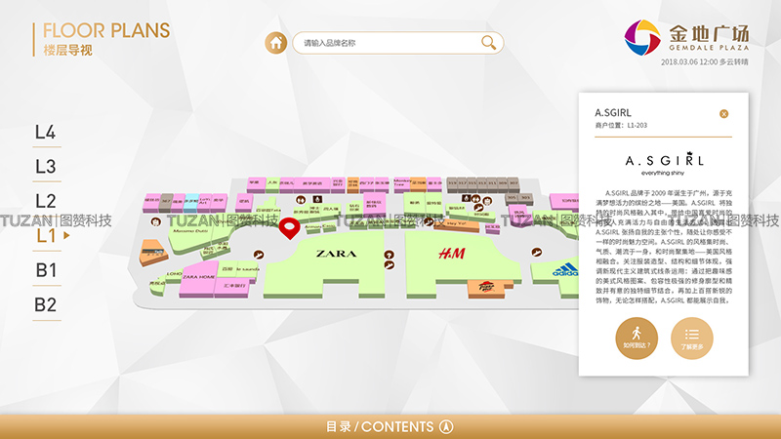Select restroom icon above the red pin
This screenshot has width=781, height=439.
coord(301,200)
